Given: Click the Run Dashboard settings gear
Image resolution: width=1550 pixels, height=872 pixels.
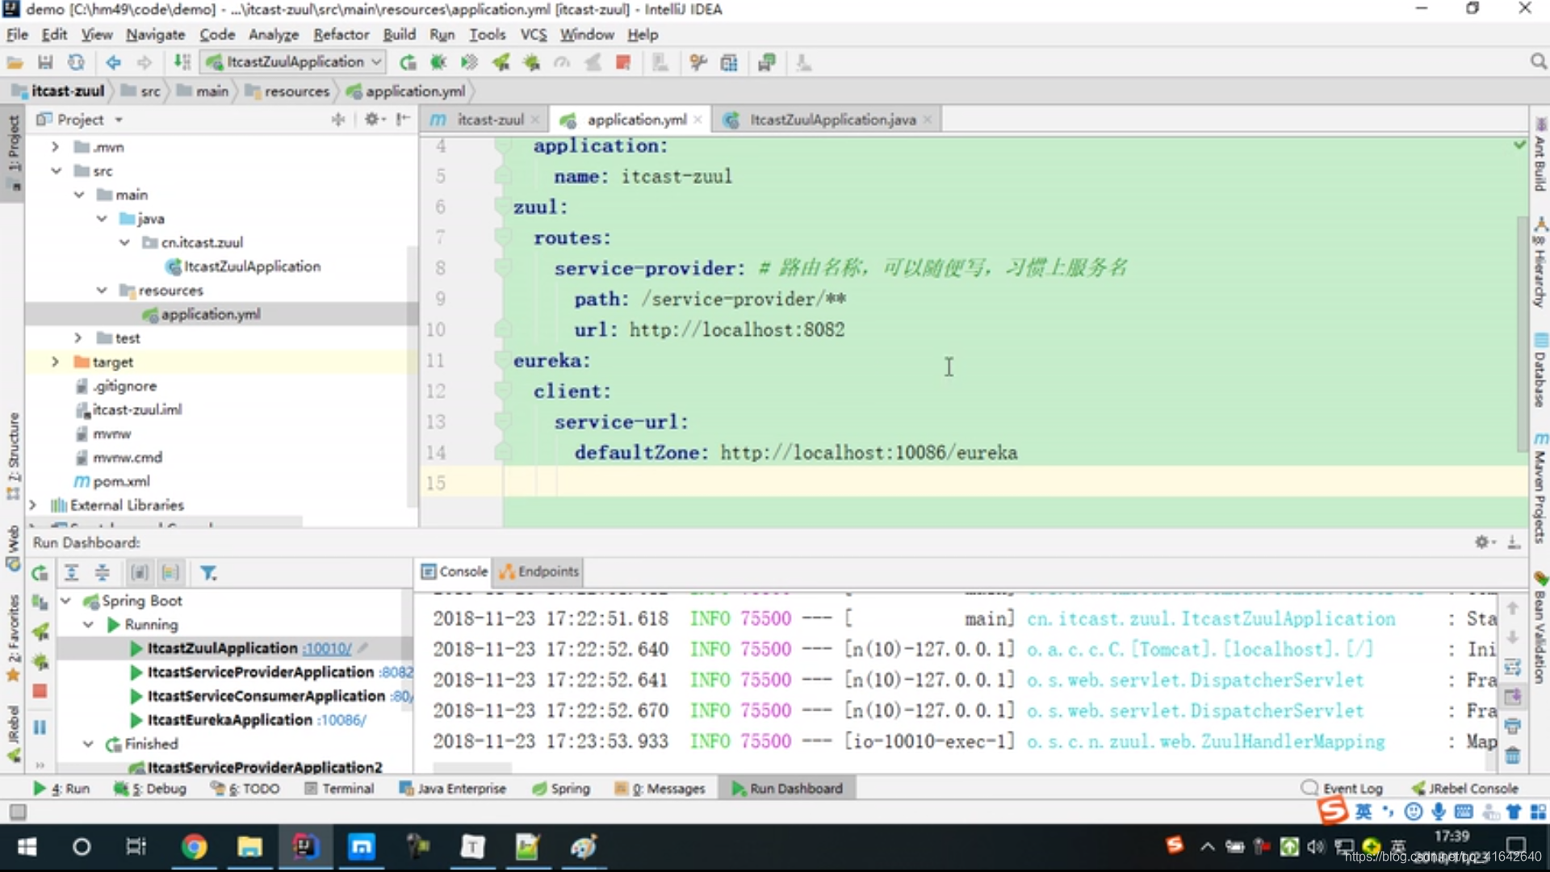Looking at the screenshot, I should click(1481, 543).
